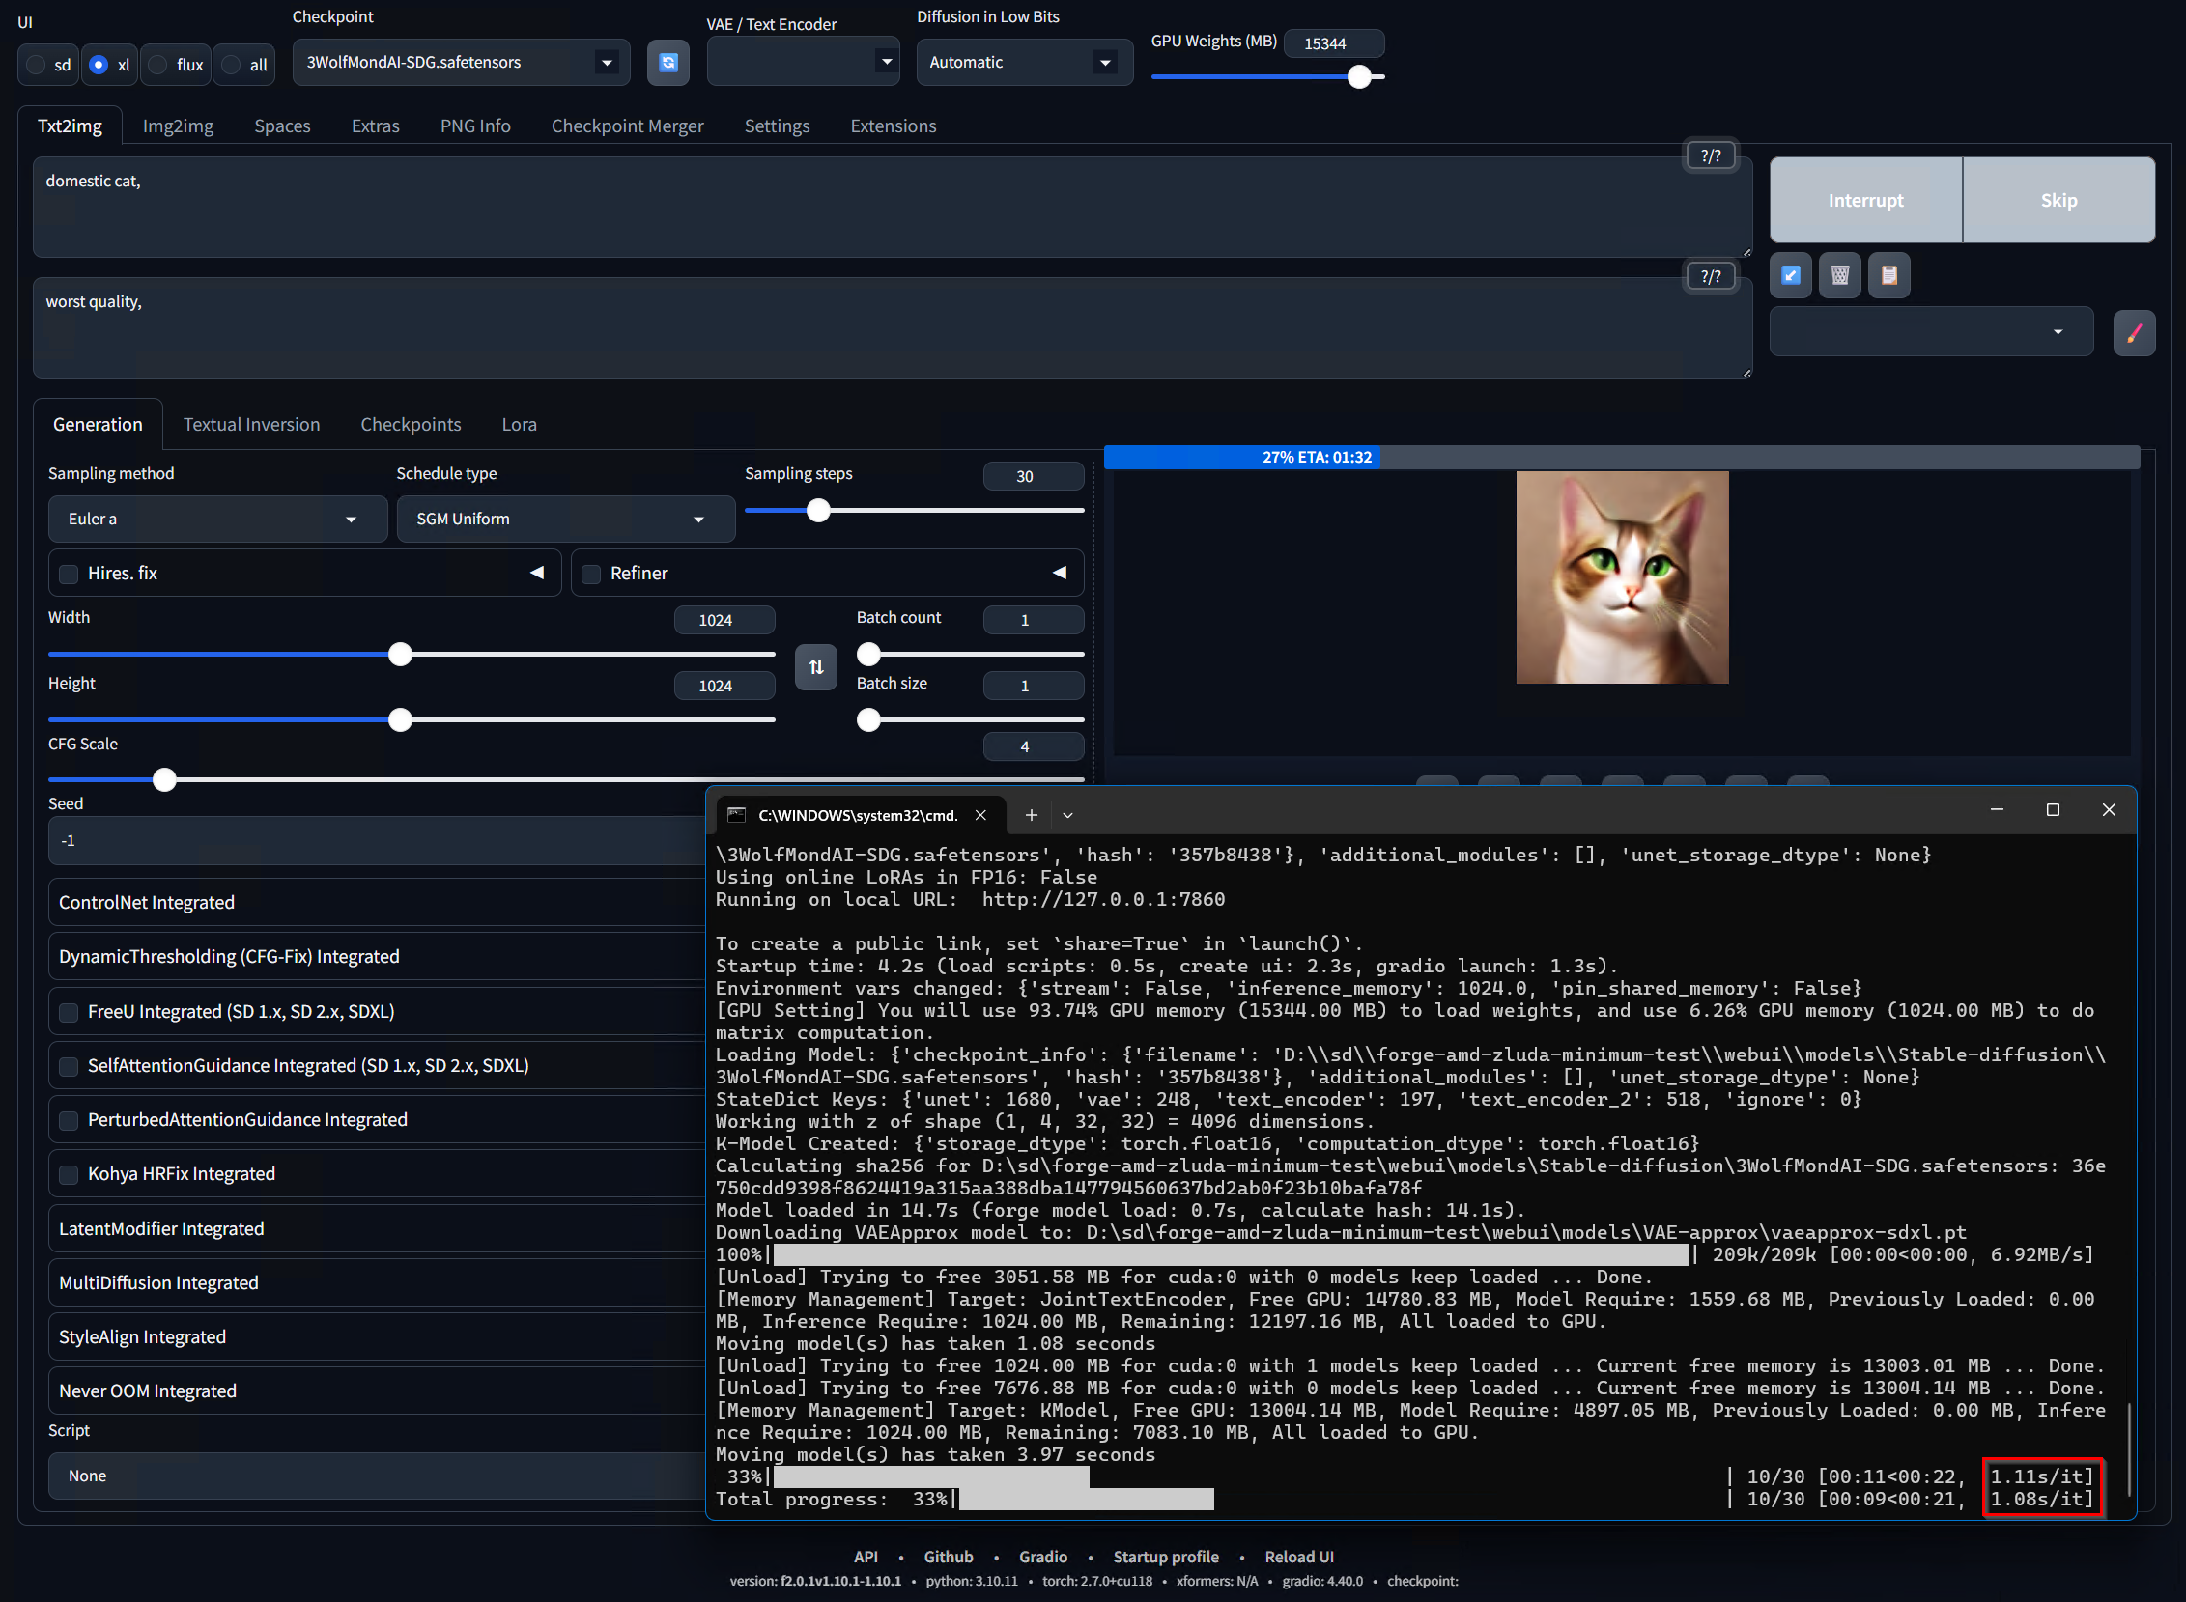
Task: Minimize the cmd terminal window
Action: click(1996, 810)
